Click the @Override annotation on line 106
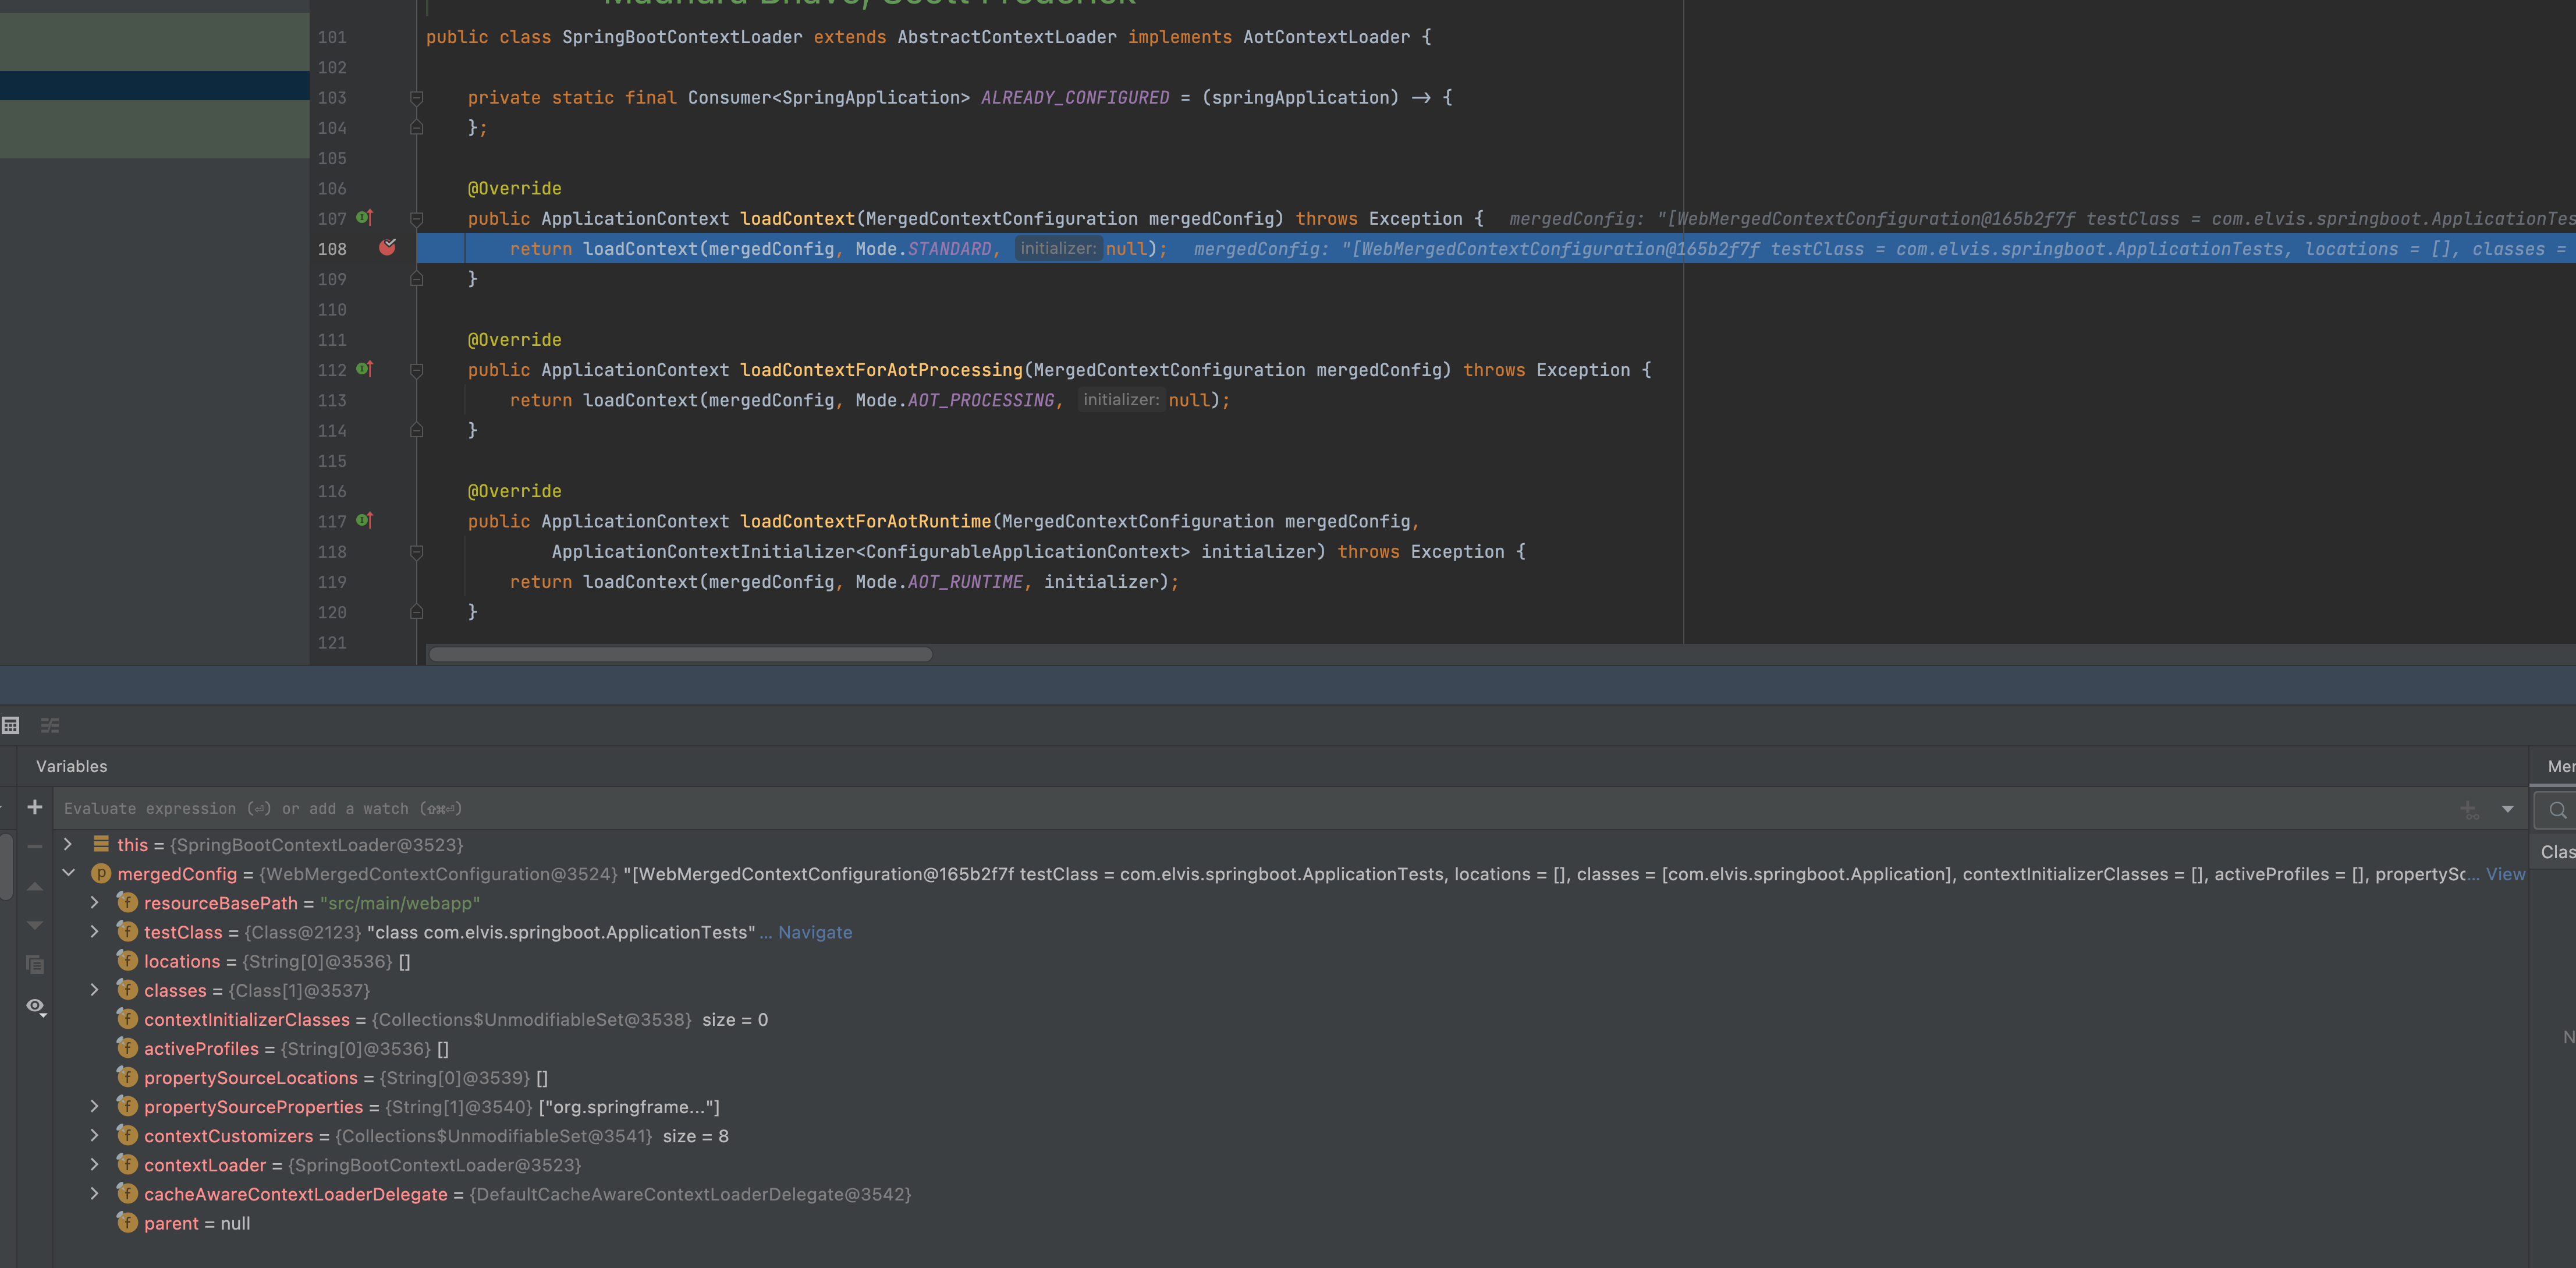Viewport: 2576px width, 1268px height. coord(514,188)
